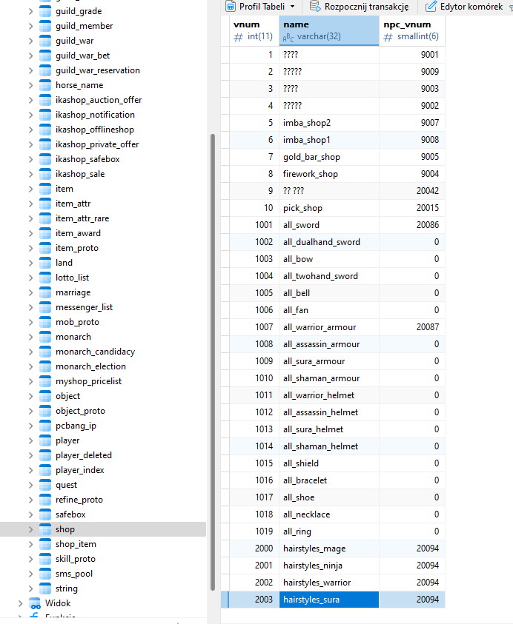Select ikashop_private_offer table
Viewport: 513px width, 624px height.
pos(97,144)
